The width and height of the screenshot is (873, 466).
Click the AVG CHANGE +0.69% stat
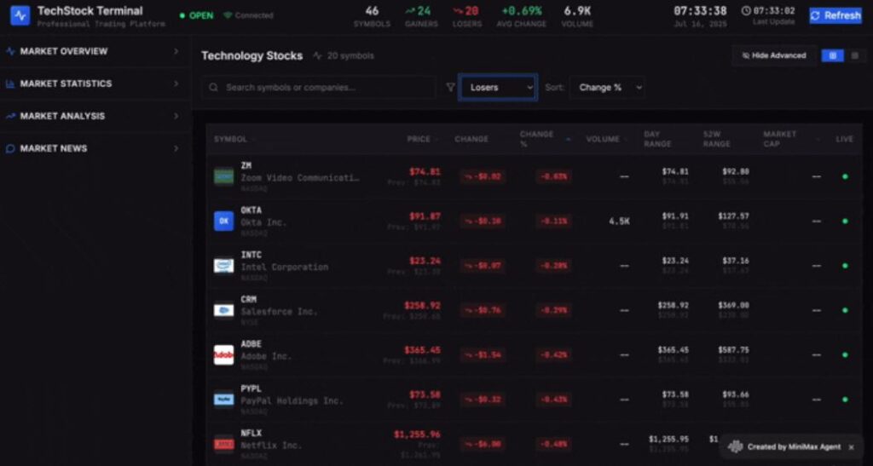pos(521,16)
